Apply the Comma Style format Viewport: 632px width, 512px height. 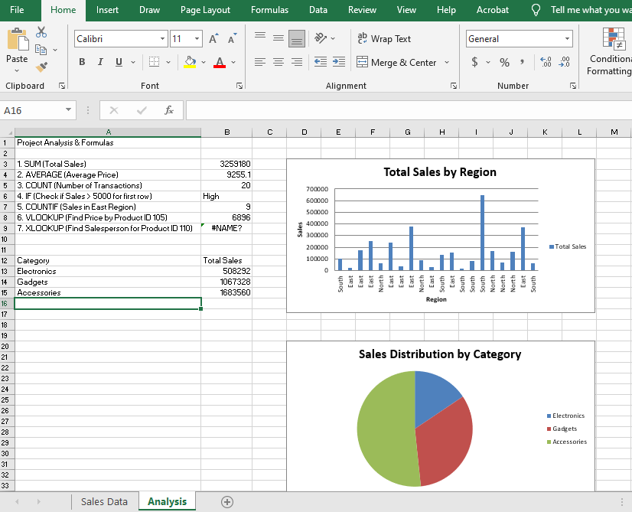522,62
